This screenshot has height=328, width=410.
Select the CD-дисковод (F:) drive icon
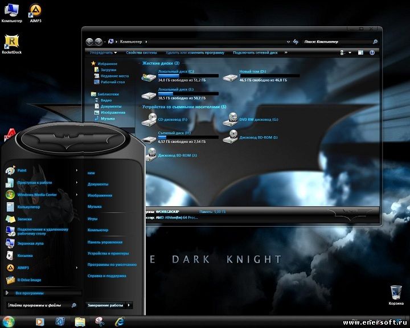pos(149,120)
